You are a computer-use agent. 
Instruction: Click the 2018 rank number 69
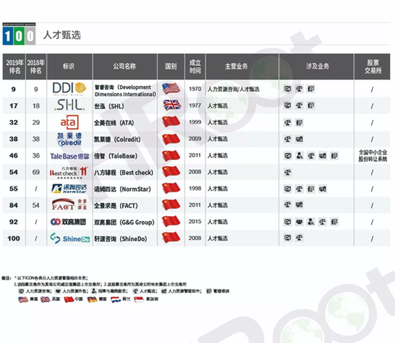(x=36, y=172)
